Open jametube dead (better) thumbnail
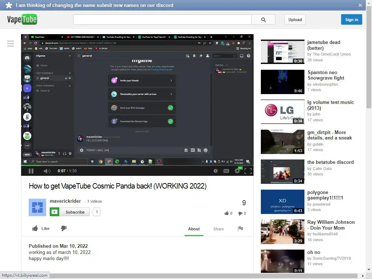 282,52
